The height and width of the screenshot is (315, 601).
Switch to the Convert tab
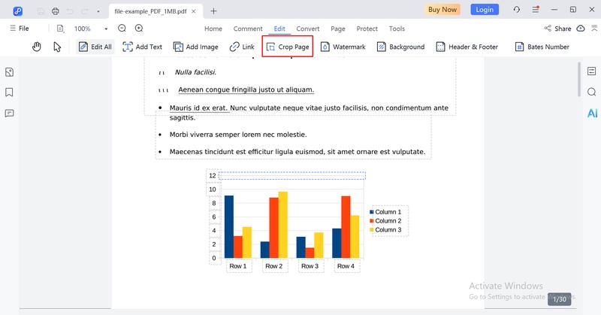point(308,29)
